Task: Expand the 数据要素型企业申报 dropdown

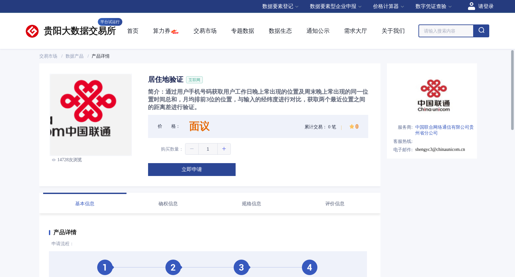Action: 336,6
